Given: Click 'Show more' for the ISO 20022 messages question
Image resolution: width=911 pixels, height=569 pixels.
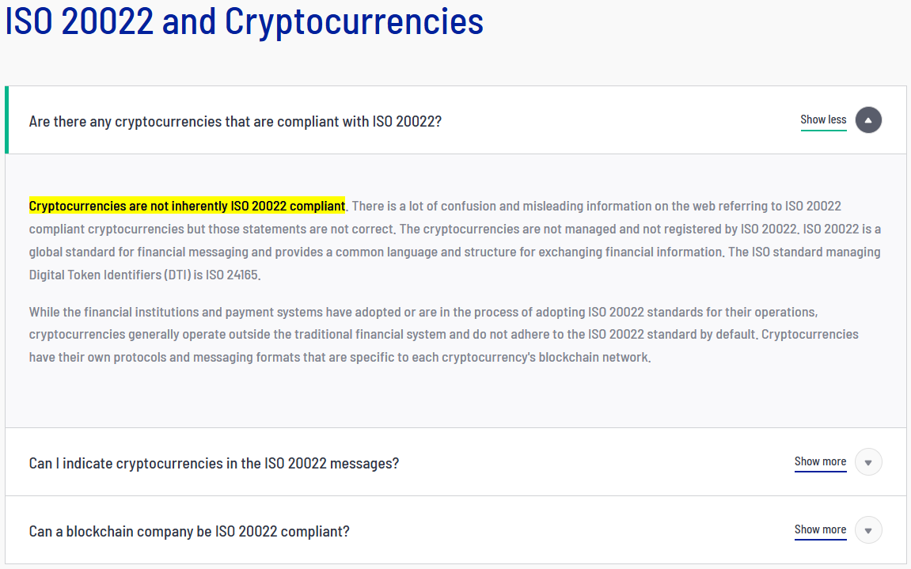Looking at the screenshot, I should pos(820,462).
